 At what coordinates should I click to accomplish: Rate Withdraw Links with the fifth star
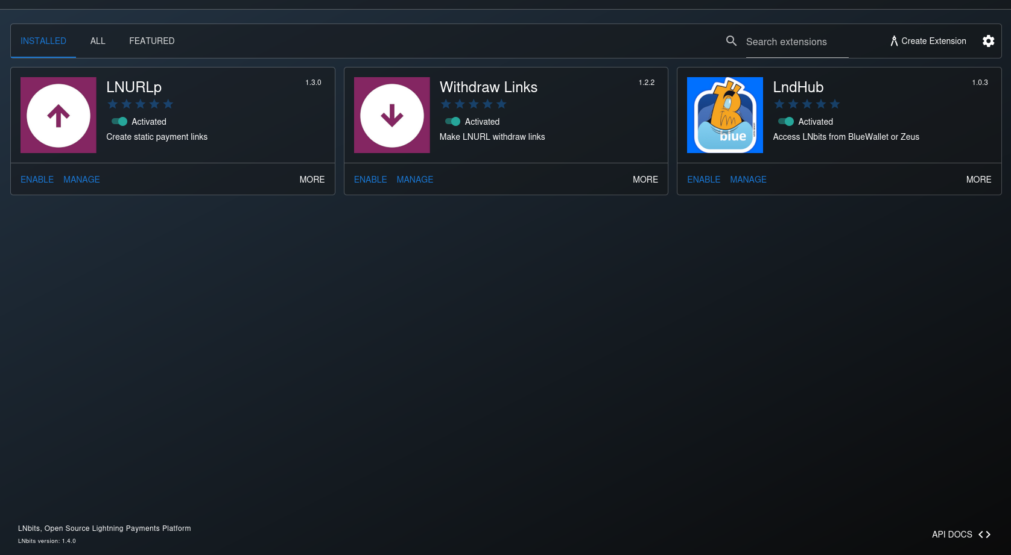[501, 104]
